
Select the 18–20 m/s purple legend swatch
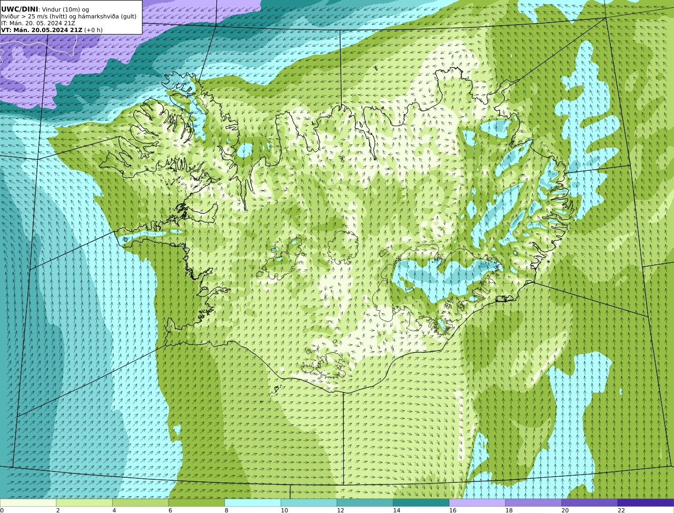click(533, 503)
